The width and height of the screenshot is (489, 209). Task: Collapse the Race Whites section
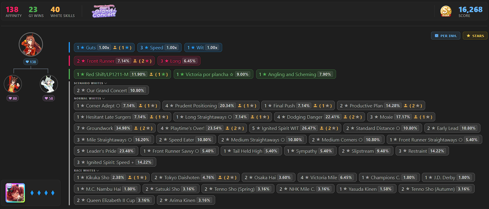pos(86,170)
